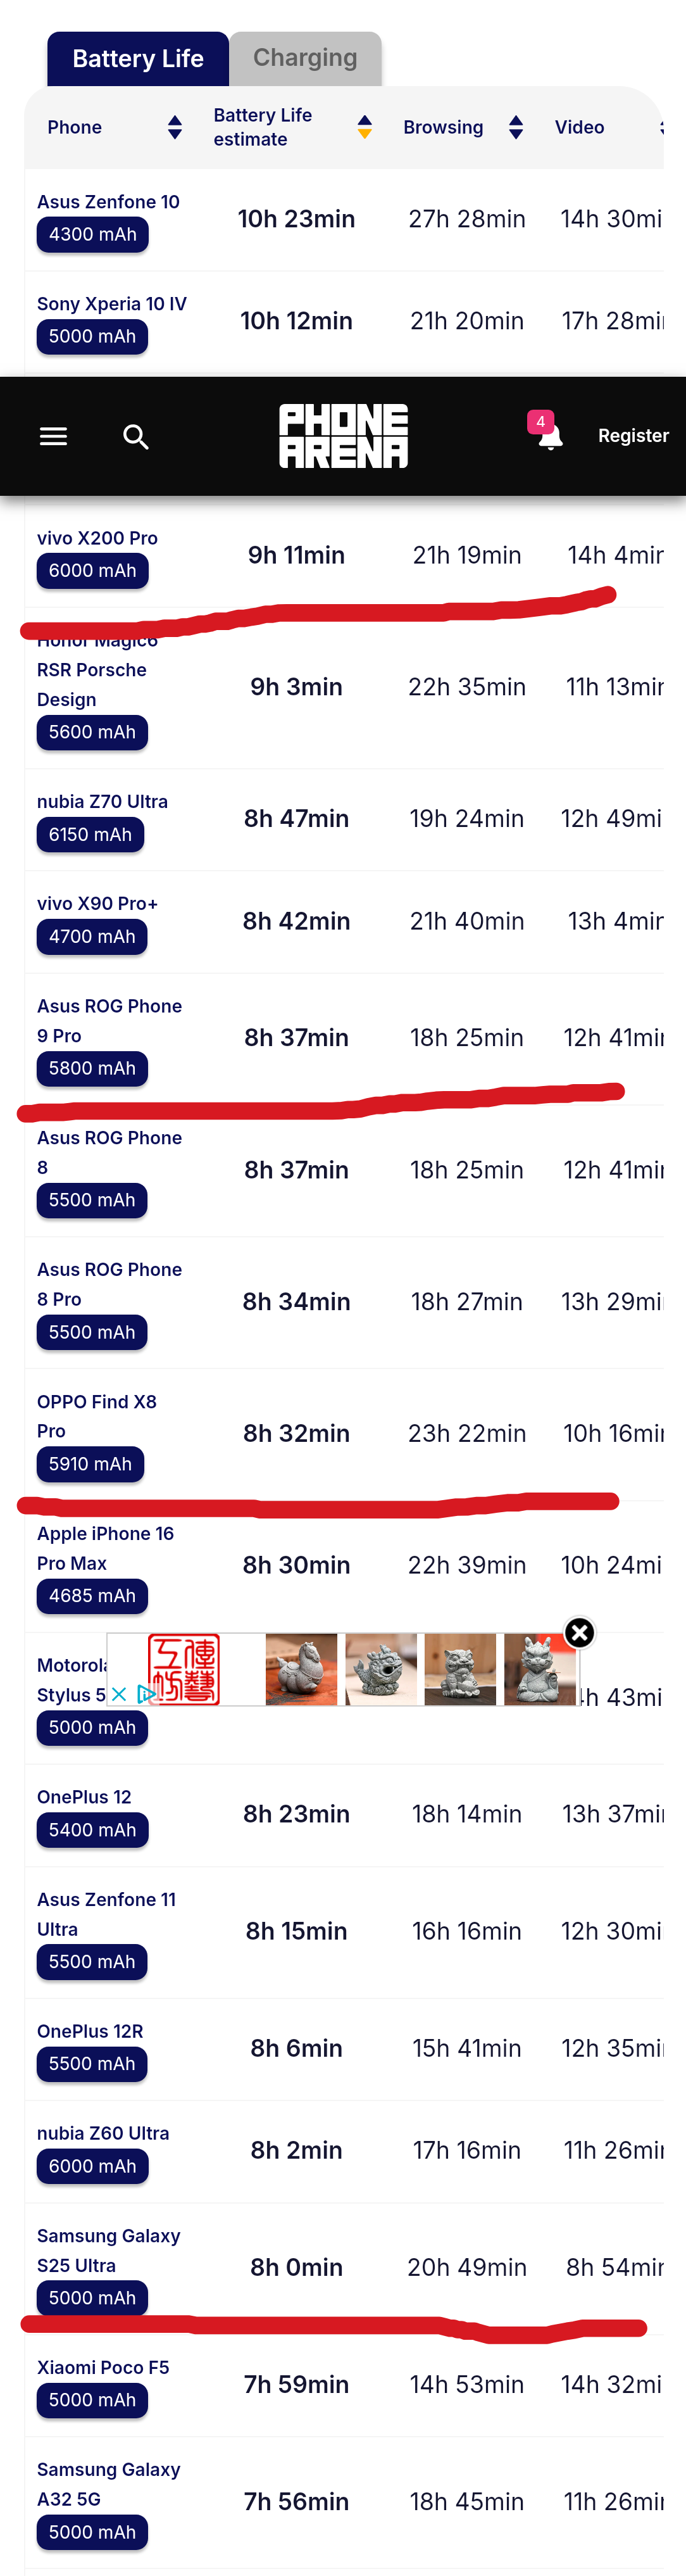The height and width of the screenshot is (2576, 686).
Task: Open Sony Xperia 10 IV link
Action: pos(112,304)
